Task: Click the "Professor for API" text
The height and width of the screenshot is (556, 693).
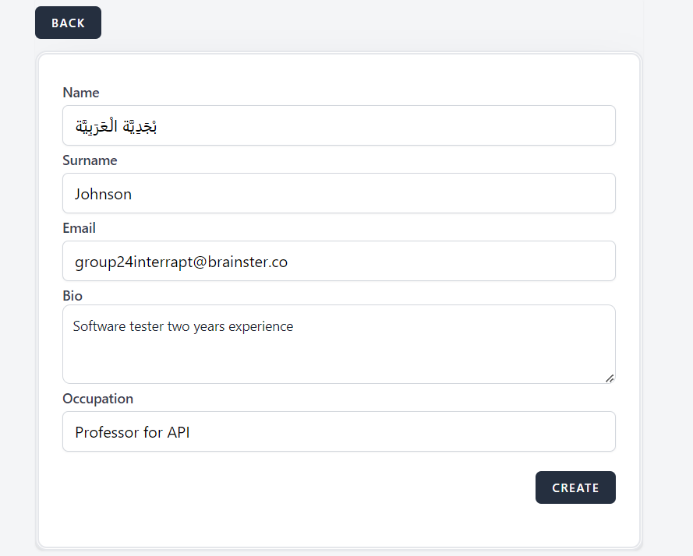Action: tap(133, 432)
